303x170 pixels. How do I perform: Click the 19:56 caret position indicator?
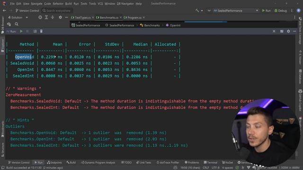point(190,168)
